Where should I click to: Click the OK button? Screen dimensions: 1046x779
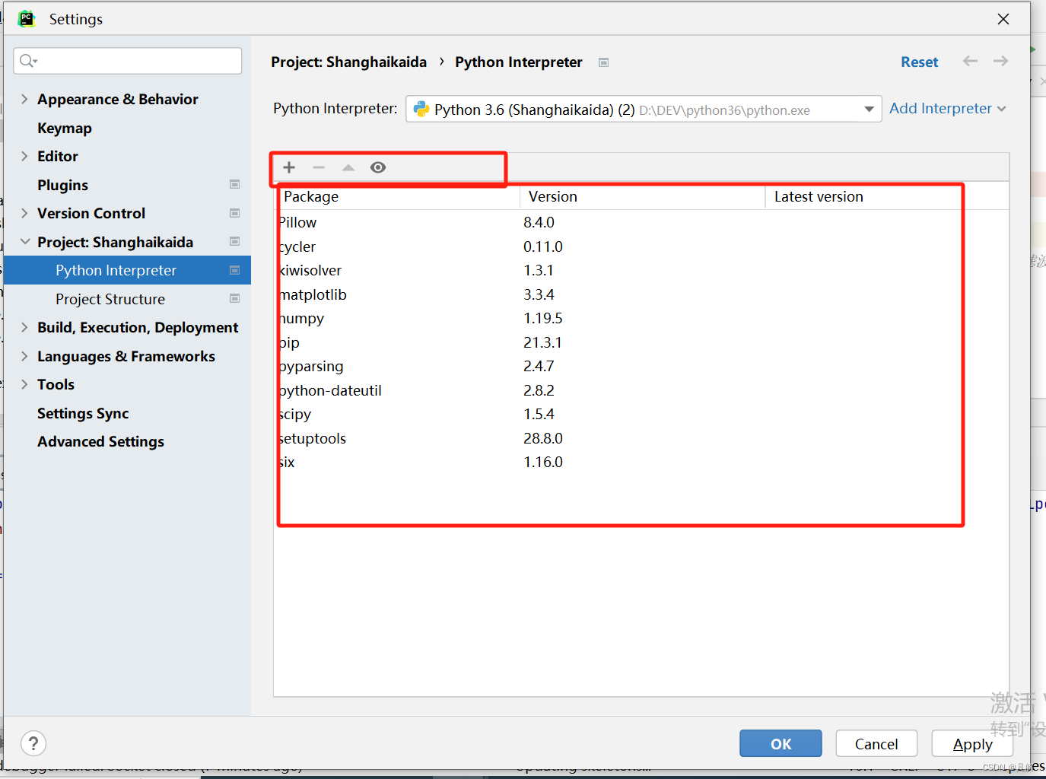[x=781, y=743]
